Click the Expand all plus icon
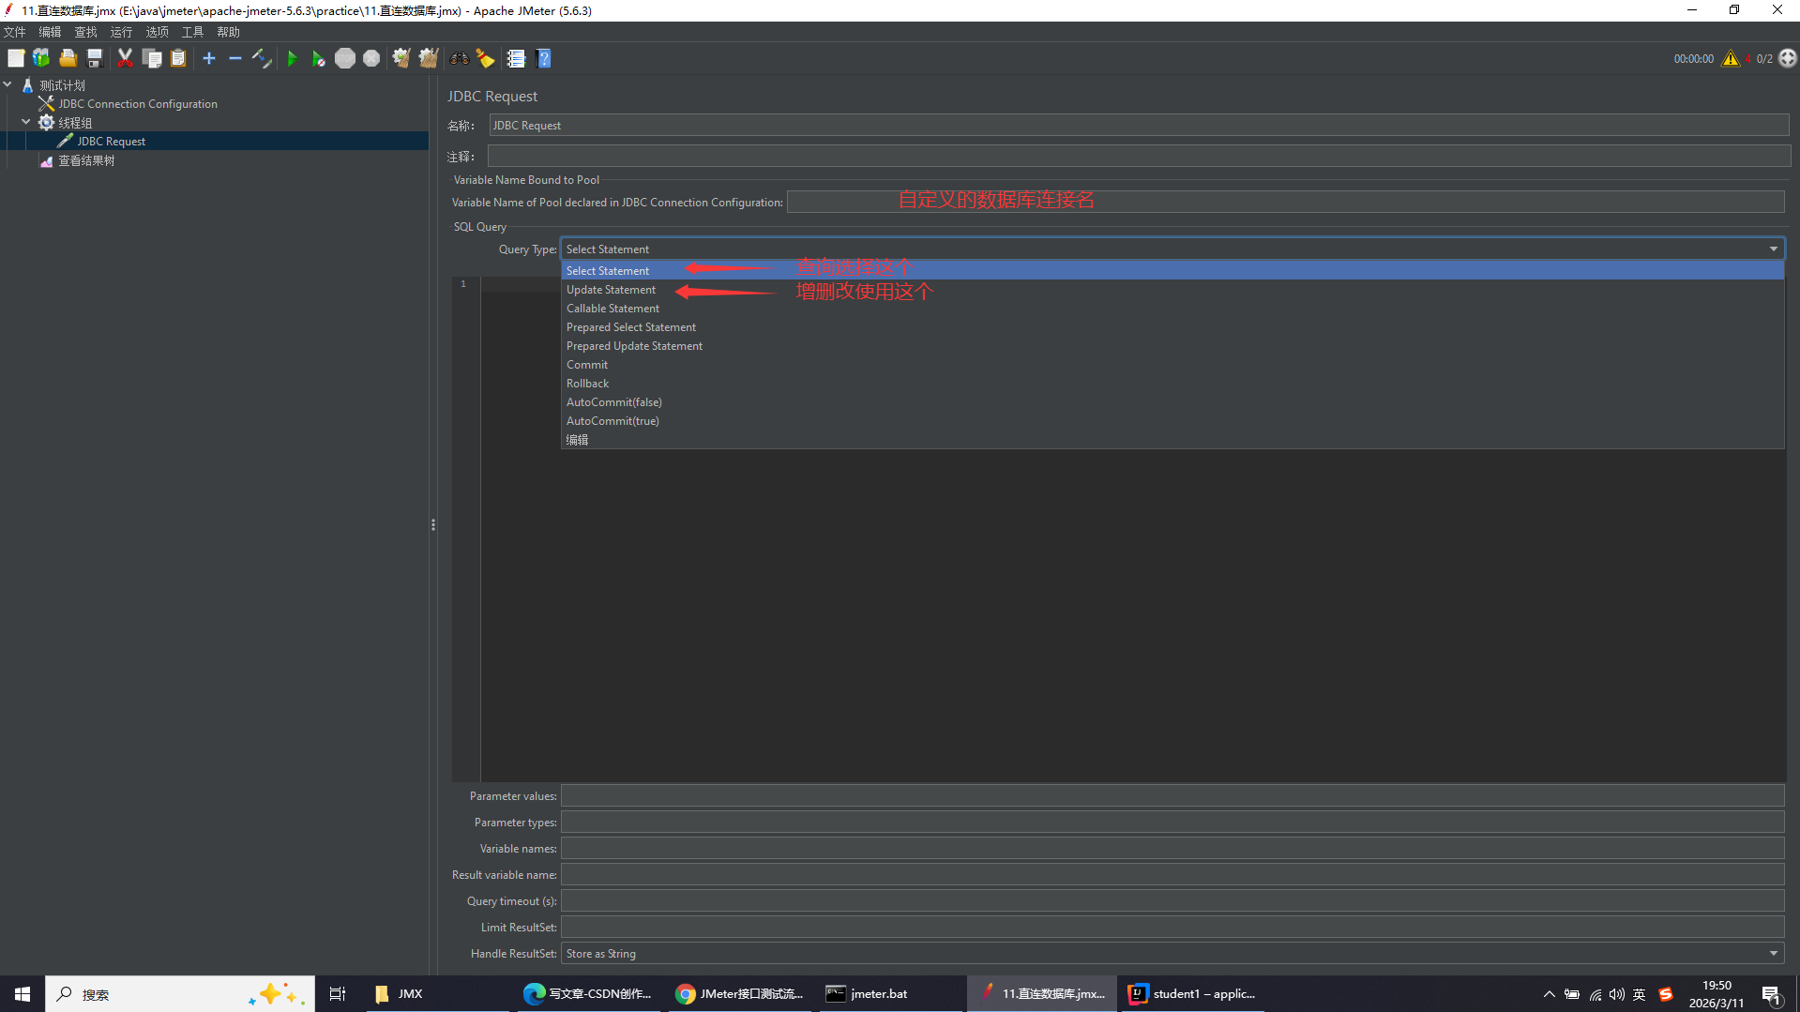Viewport: 1800px width, 1012px height. [x=209, y=58]
